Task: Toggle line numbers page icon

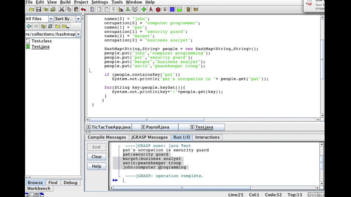Action: click(x=106, y=9)
